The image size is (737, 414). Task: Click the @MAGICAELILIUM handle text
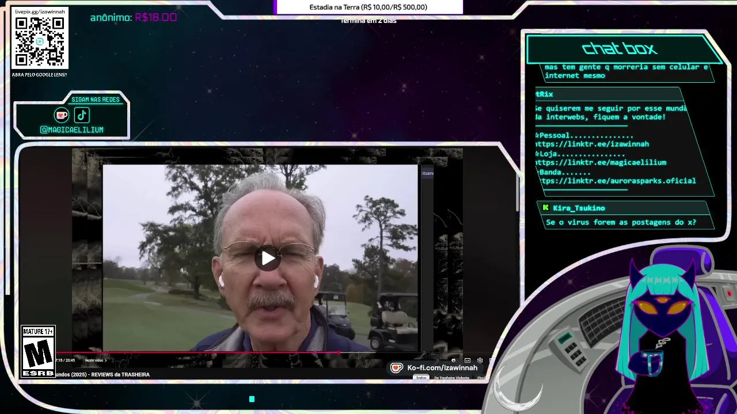(x=72, y=130)
